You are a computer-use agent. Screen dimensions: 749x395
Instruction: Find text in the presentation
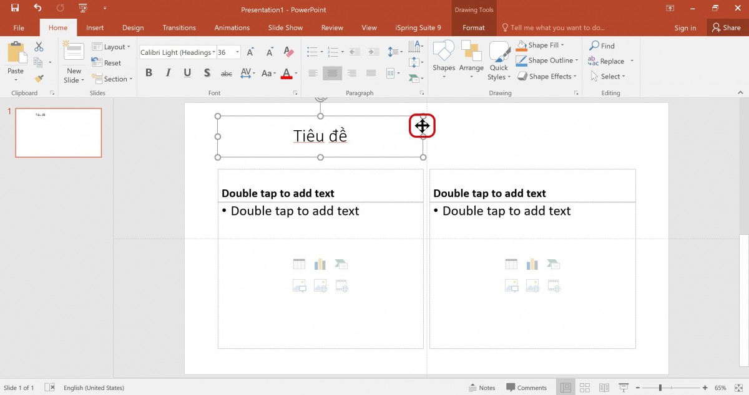[x=602, y=45]
